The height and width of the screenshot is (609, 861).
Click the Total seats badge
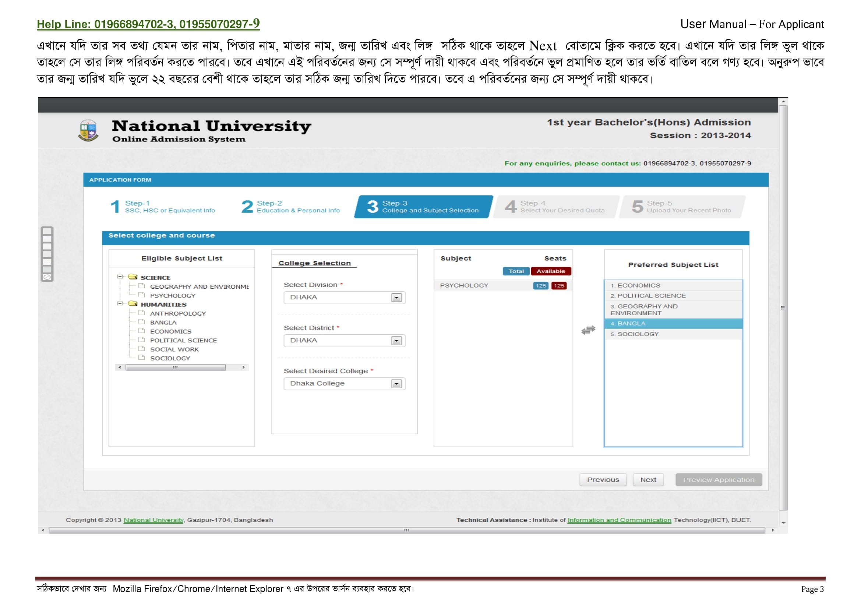point(516,271)
